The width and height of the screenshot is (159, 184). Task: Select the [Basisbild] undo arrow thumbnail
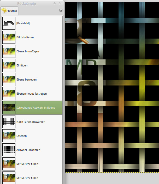pyautogui.click(x=9, y=23)
